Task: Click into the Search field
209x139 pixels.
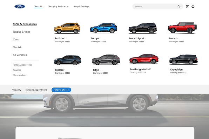Action: (x=158, y=6)
